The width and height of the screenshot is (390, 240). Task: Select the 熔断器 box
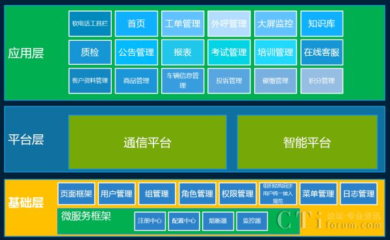[x=218, y=221]
